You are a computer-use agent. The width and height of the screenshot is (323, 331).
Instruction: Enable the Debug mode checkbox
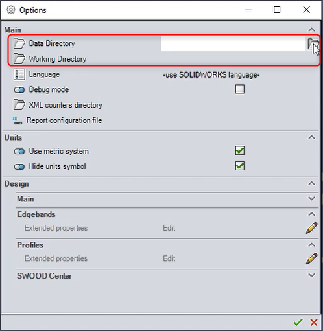pos(240,89)
